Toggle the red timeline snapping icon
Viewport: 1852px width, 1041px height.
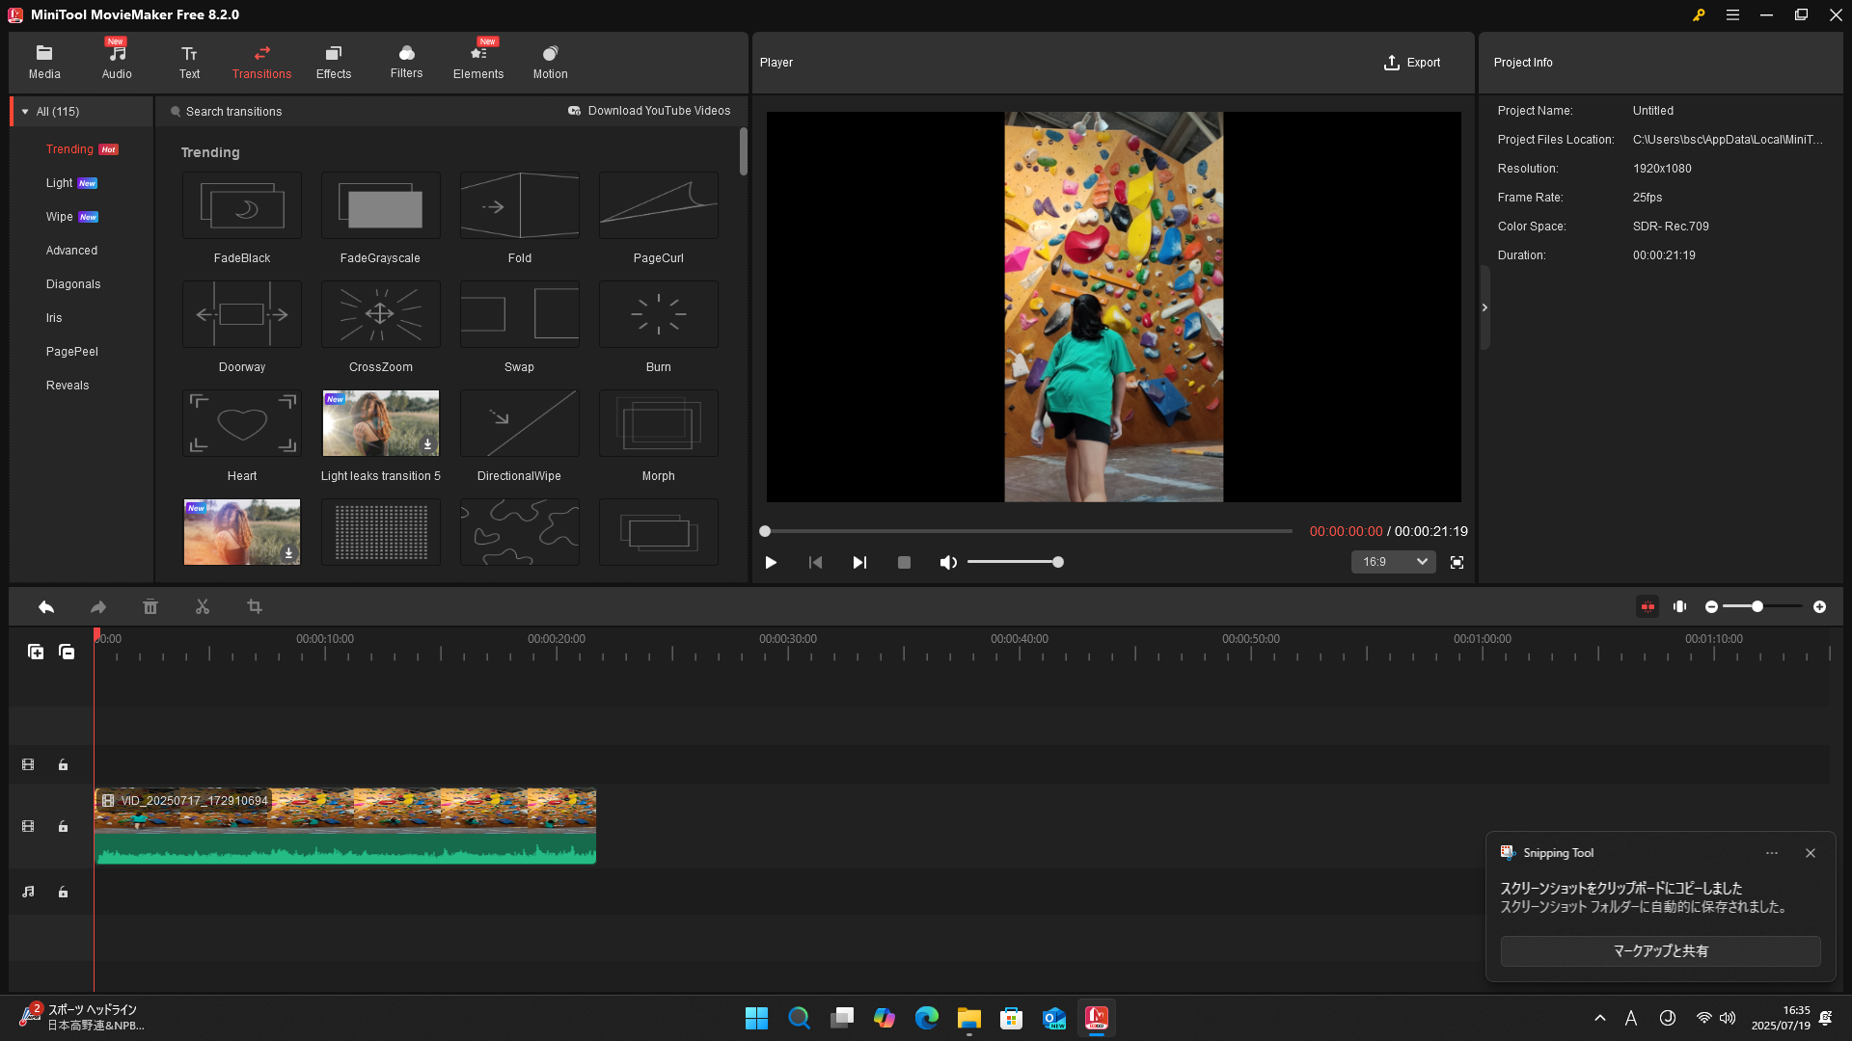point(1648,607)
